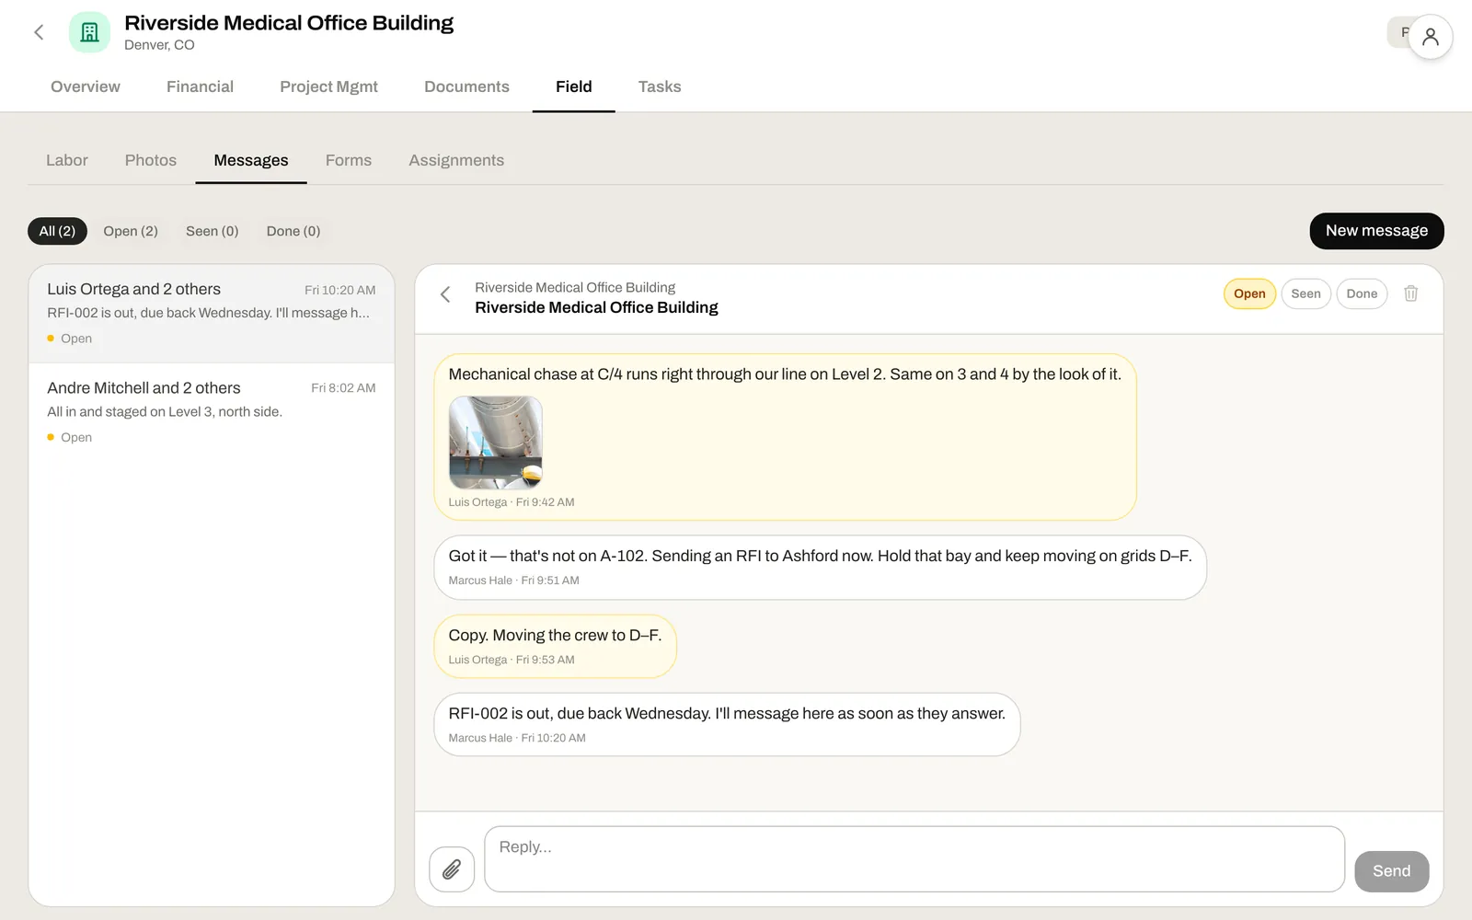
Task: Close thread with the back chevron
Action: [445, 294]
